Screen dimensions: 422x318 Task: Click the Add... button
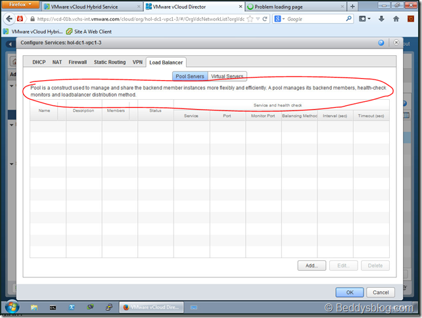pos(312,265)
